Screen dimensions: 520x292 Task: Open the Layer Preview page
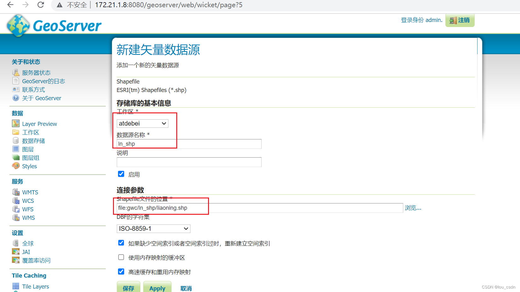point(39,124)
